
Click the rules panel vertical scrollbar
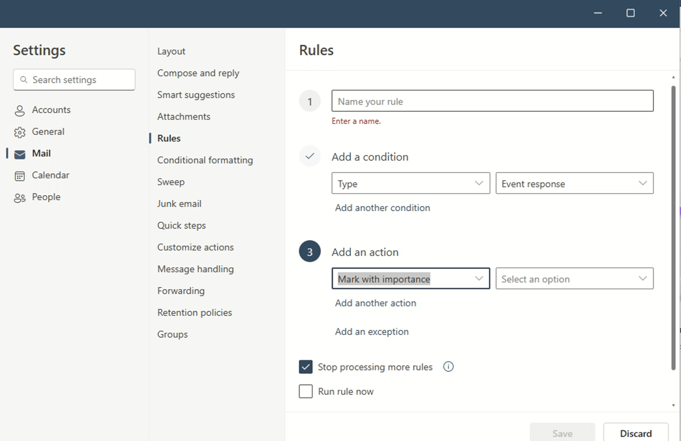[x=673, y=226]
